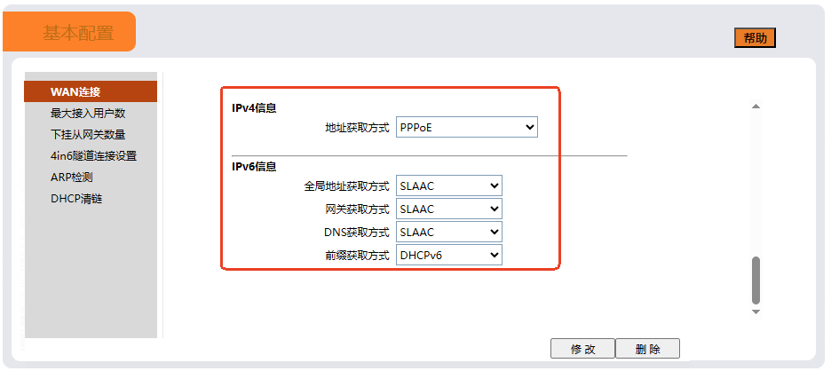Select ARP检测 menu item
This screenshot has width=831, height=371.
point(72,177)
